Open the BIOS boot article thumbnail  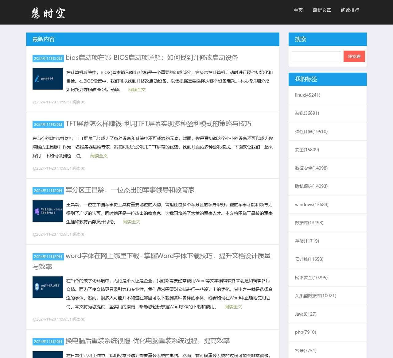tap(48, 79)
